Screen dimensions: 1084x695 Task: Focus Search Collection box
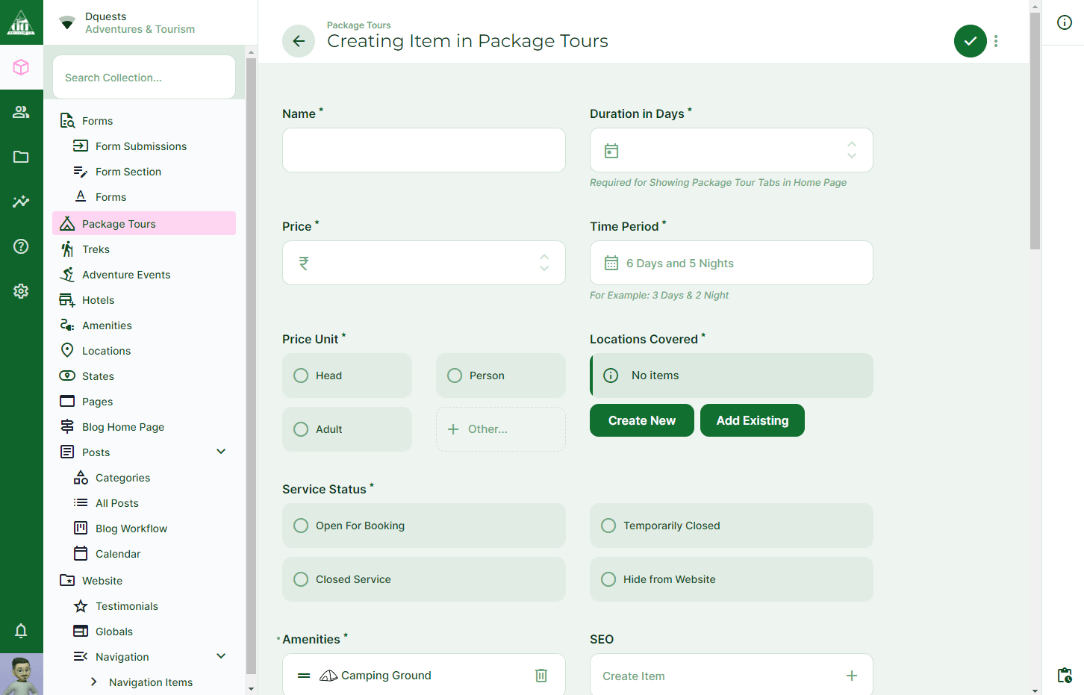pyautogui.click(x=144, y=77)
